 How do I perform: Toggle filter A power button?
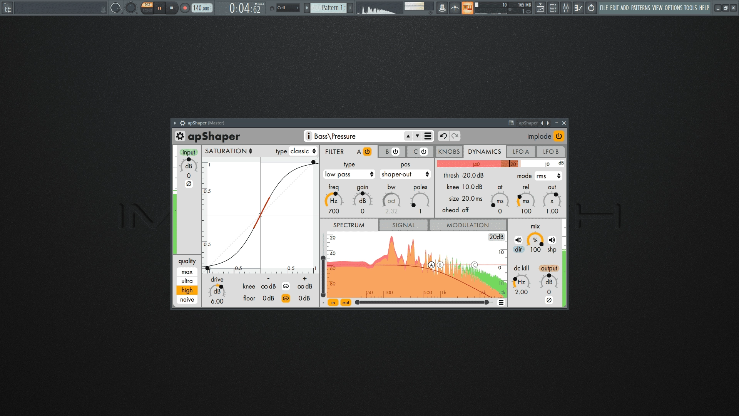(367, 151)
